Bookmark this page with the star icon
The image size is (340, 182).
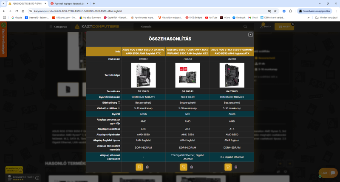(275, 11)
